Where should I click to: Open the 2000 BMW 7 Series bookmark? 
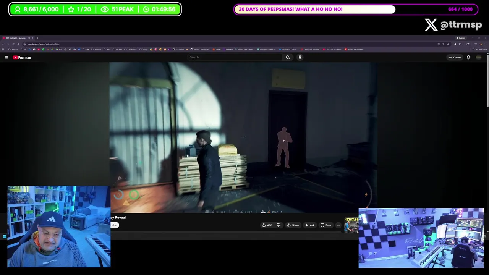288,49
